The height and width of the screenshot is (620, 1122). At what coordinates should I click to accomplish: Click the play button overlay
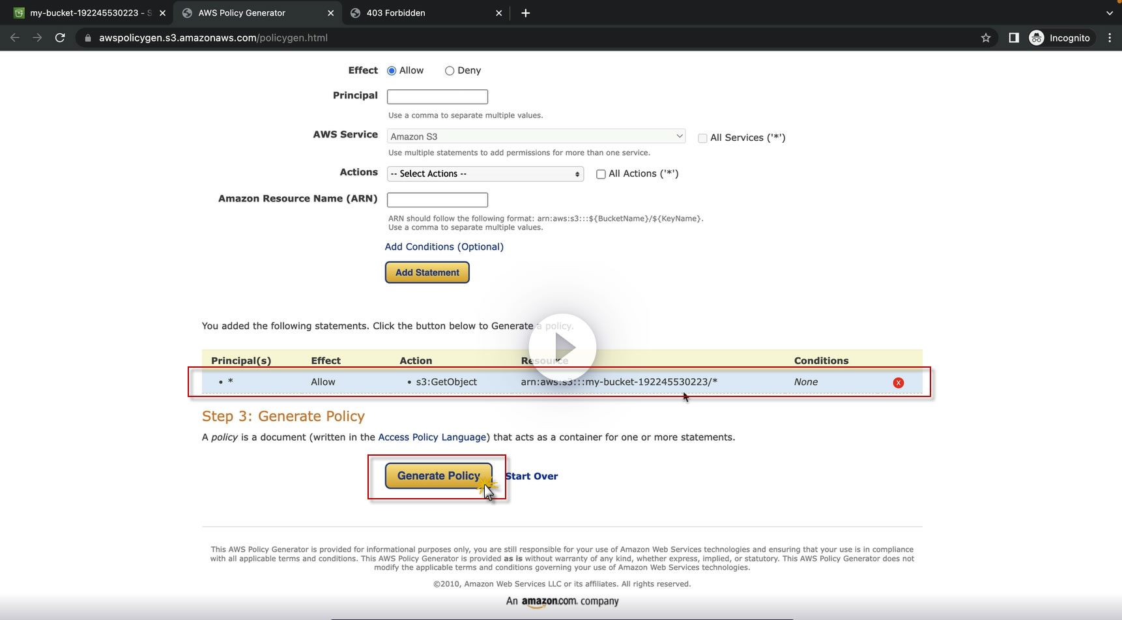562,347
